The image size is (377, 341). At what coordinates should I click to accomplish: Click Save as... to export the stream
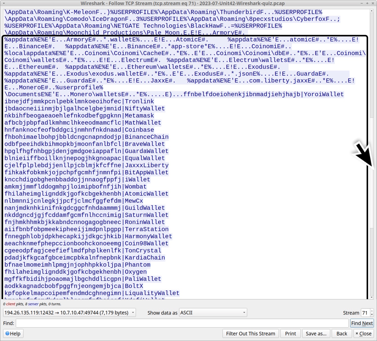316,333
